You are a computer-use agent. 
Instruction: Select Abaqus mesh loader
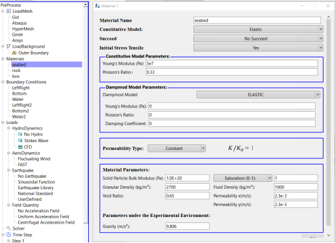19,23
